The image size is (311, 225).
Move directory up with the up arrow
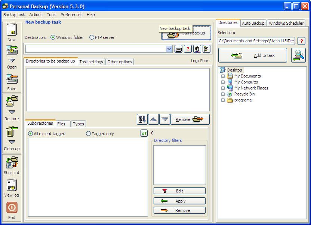coord(153,119)
